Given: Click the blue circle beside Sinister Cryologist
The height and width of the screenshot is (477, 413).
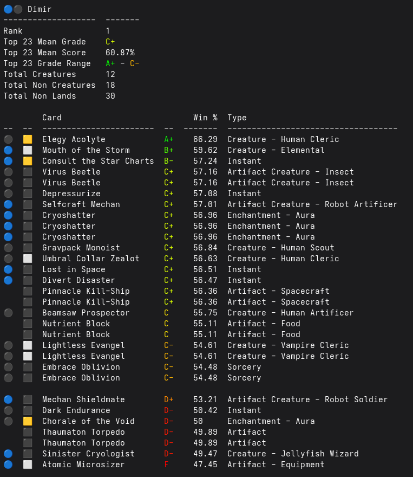Looking at the screenshot, I should tap(8, 454).
